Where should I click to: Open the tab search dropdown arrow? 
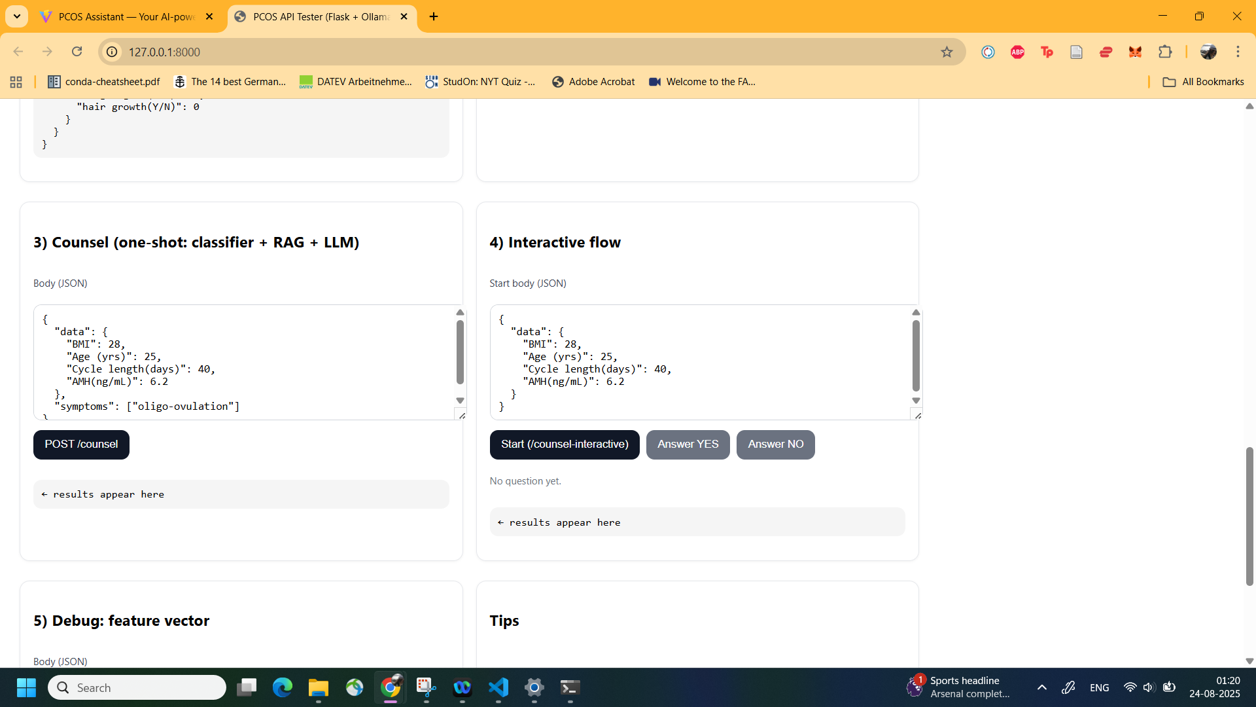point(16,16)
